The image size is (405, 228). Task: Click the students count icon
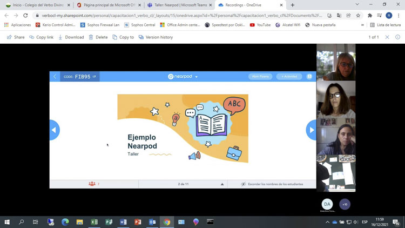[x=92, y=184]
